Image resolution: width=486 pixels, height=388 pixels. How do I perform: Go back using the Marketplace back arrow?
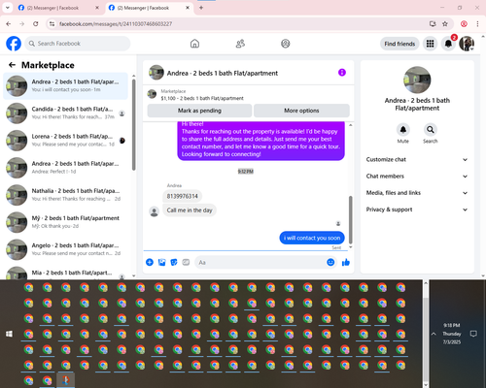click(12, 65)
